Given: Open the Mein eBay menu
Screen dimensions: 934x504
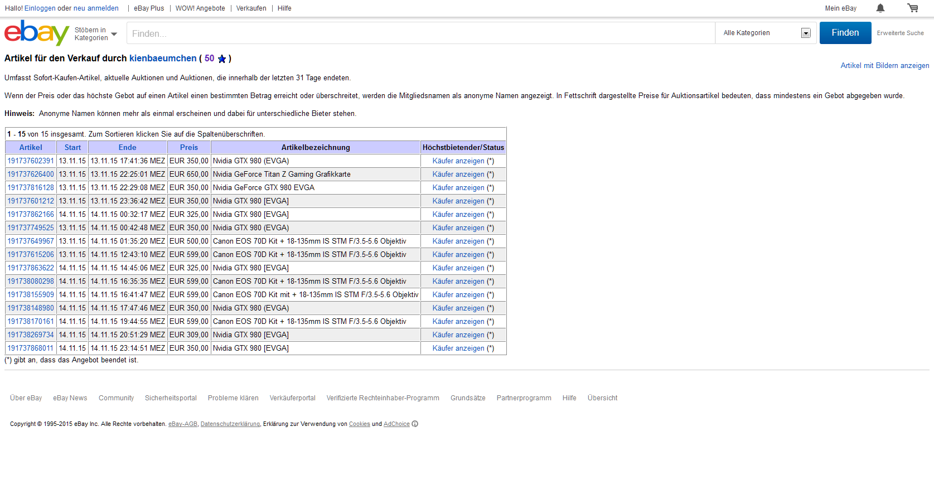Looking at the screenshot, I should pyautogui.click(x=841, y=8).
